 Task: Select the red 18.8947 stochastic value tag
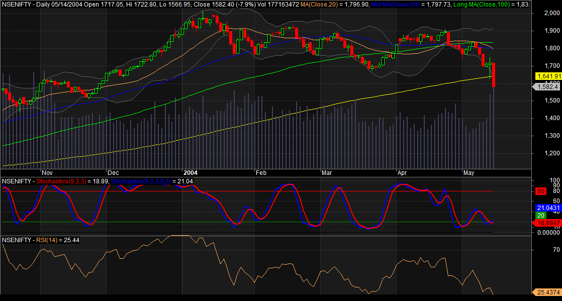[x=547, y=223]
